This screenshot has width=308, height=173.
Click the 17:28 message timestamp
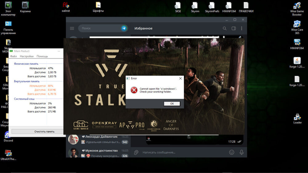pyautogui.click(x=232, y=142)
